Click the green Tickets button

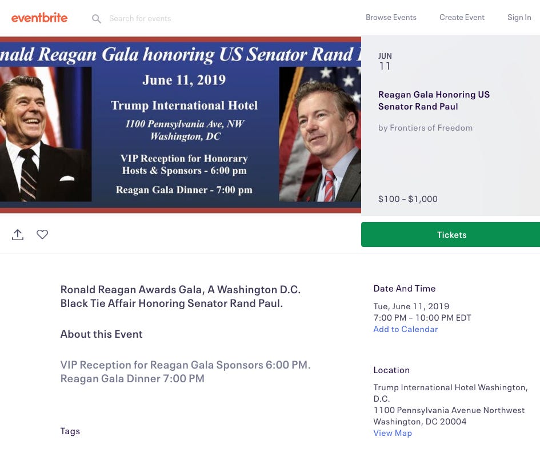coord(450,234)
